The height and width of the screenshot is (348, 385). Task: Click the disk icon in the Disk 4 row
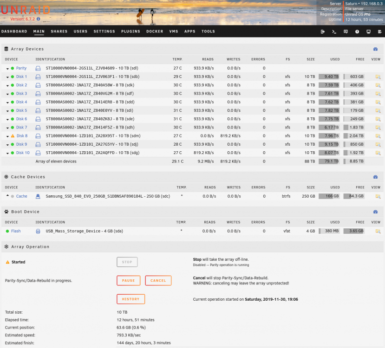coord(38,102)
